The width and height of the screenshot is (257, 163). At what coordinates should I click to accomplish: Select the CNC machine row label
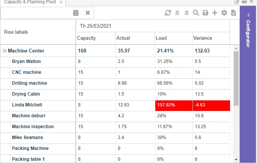(27, 72)
